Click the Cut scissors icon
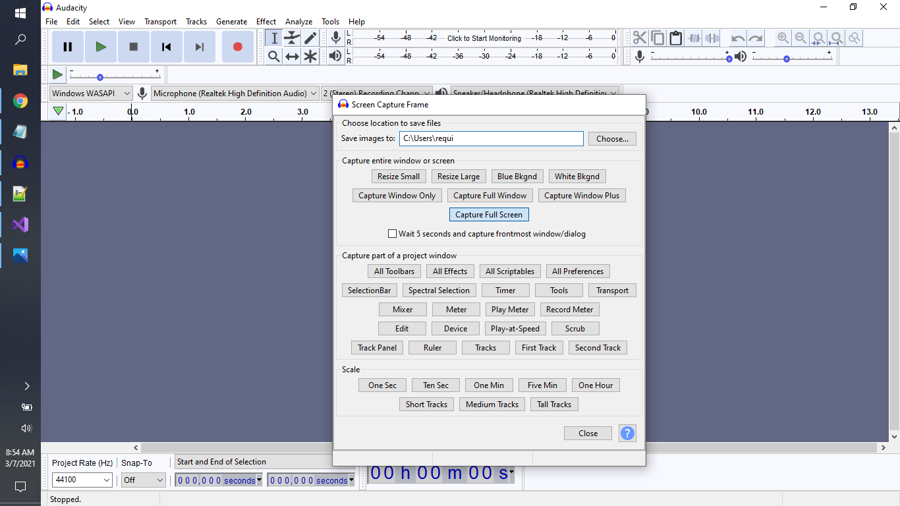Screen dimensions: 900x506 point(640,38)
